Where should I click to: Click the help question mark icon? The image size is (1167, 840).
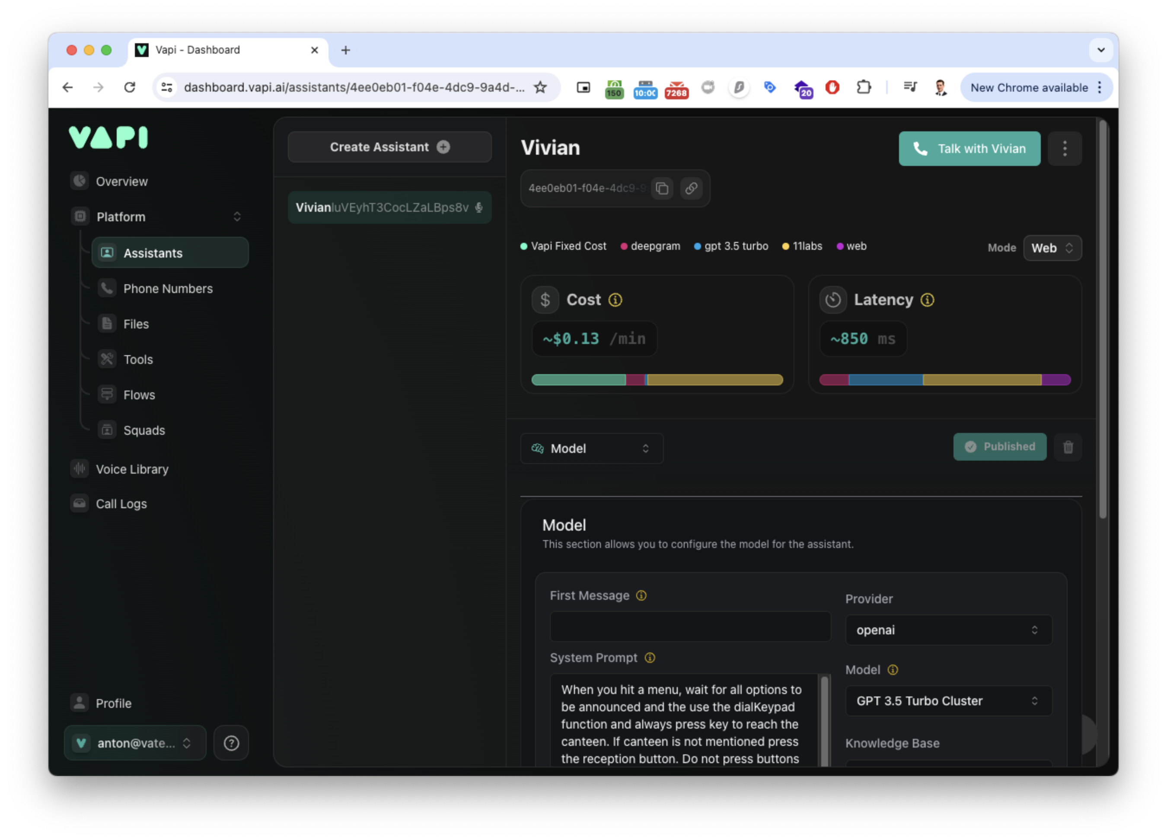[x=231, y=743]
